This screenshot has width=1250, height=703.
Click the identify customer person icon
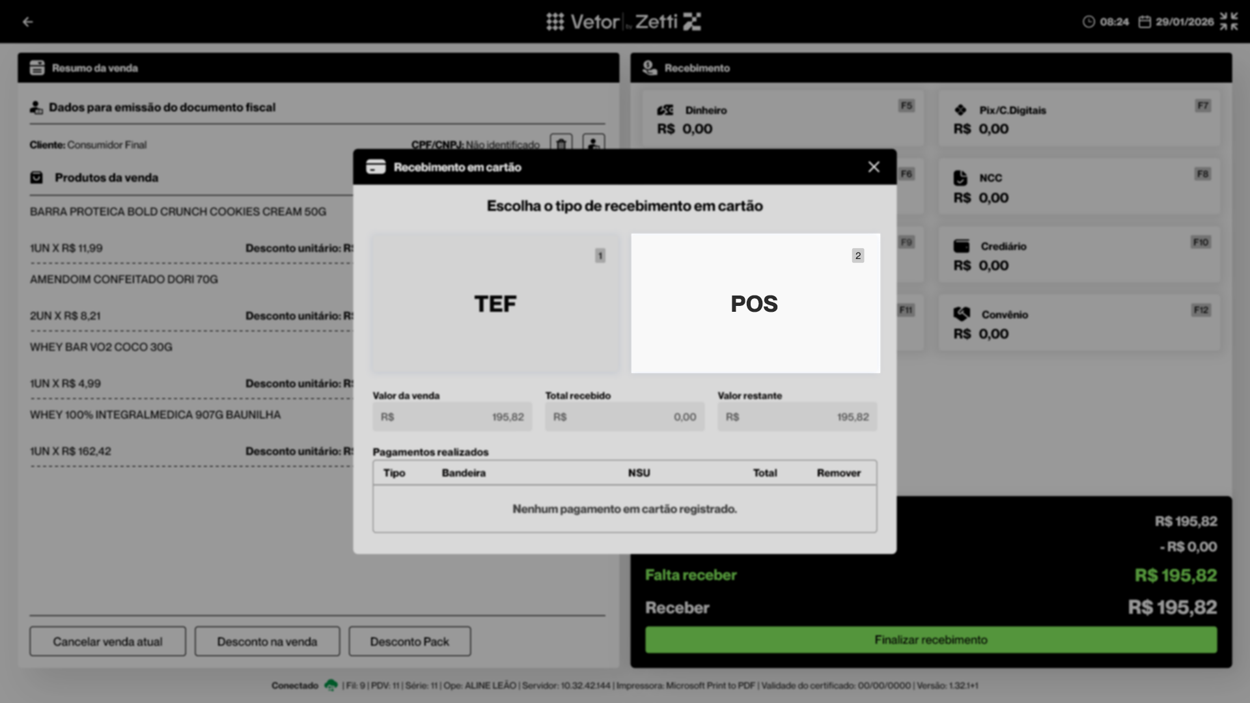593,143
